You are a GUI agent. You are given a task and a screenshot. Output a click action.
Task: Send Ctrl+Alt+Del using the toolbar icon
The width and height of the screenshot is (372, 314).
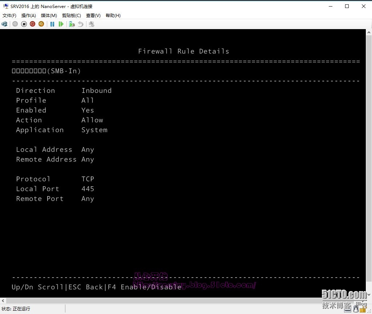(4, 24)
